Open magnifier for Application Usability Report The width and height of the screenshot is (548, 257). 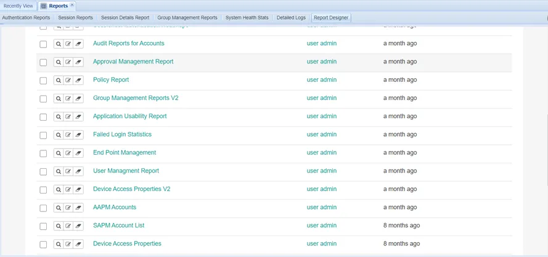coord(59,116)
